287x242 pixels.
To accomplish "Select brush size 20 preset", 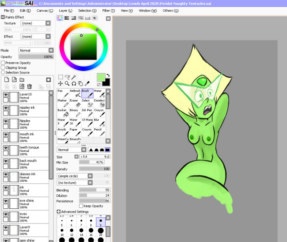I will tap(101, 232).
